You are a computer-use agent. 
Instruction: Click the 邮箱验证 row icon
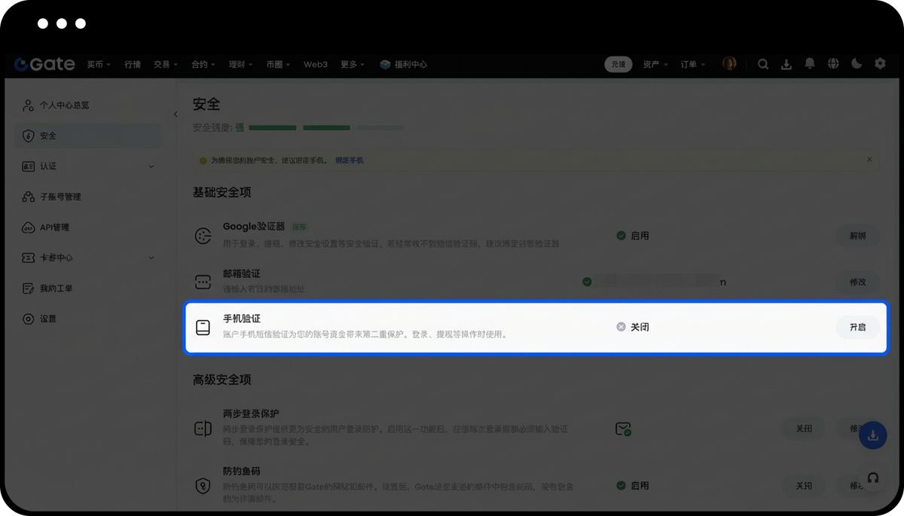[x=203, y=282]
